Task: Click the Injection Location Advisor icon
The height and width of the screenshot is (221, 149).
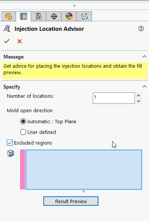Action: (x=6, y=29)
